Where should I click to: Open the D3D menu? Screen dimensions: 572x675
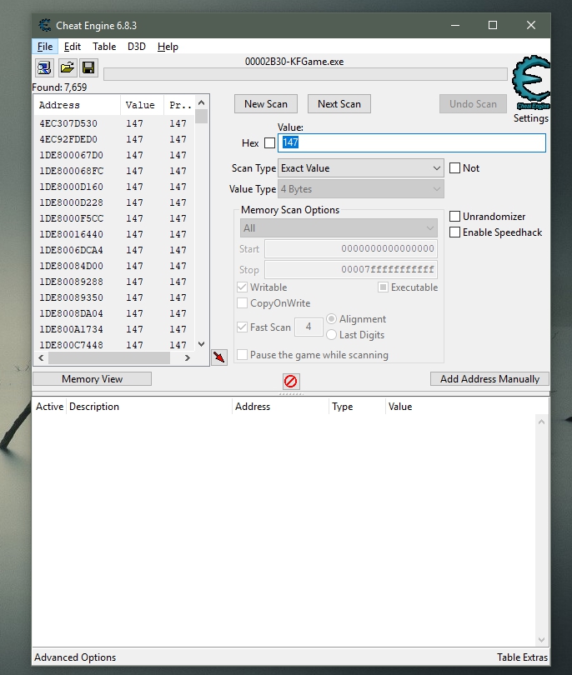[x=137, y=47]
